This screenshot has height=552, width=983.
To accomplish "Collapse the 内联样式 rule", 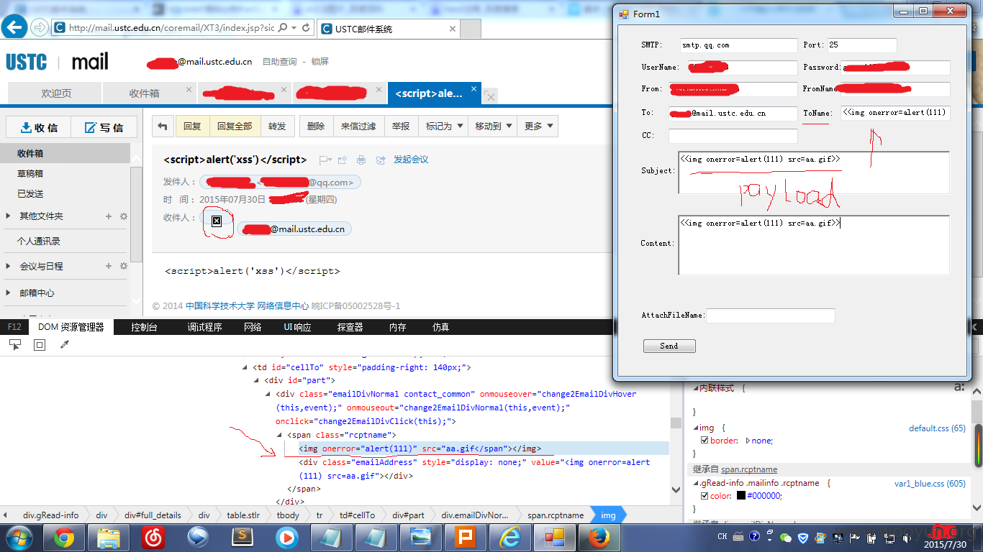I will [x=695, y=388].
